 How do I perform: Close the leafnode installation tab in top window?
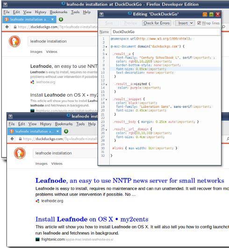[52, 20]
